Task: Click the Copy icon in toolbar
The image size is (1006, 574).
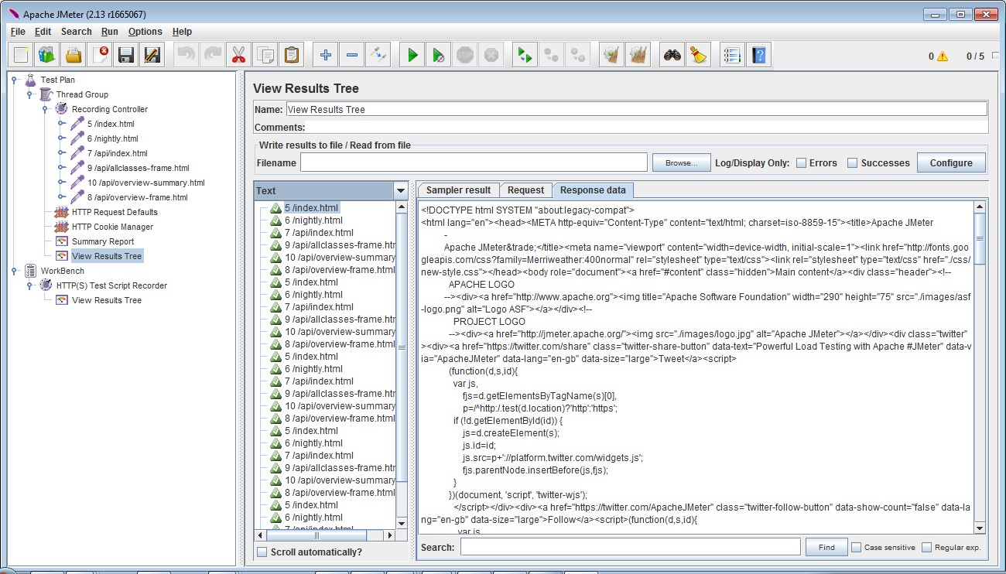Action: (x=265, y=55)
